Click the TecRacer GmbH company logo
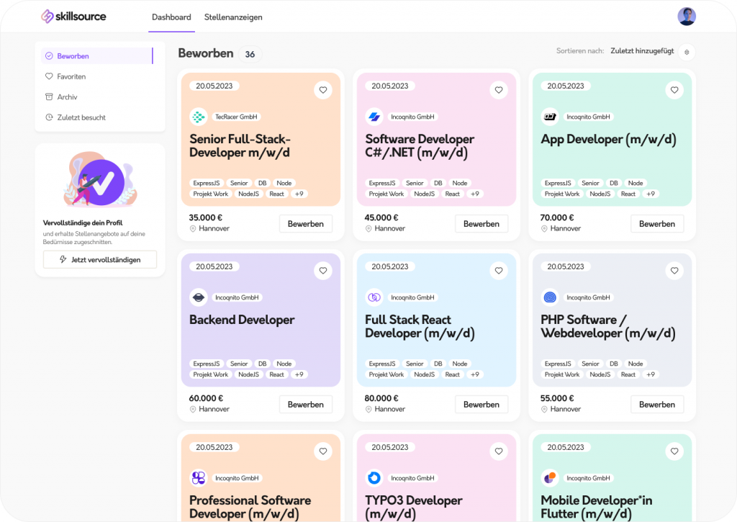The width and height of the screenshot is (737, 522). [198, 117]
